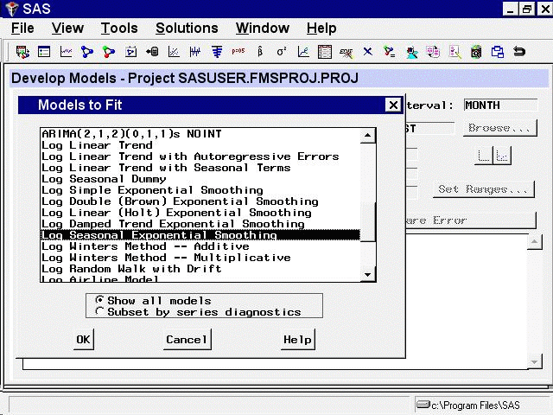553x415 pixels.
Task: Select the Show all models radio button
Action: [x=101, y=301]
